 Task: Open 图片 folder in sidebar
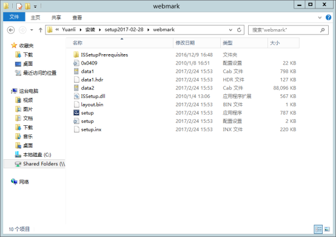28,109
